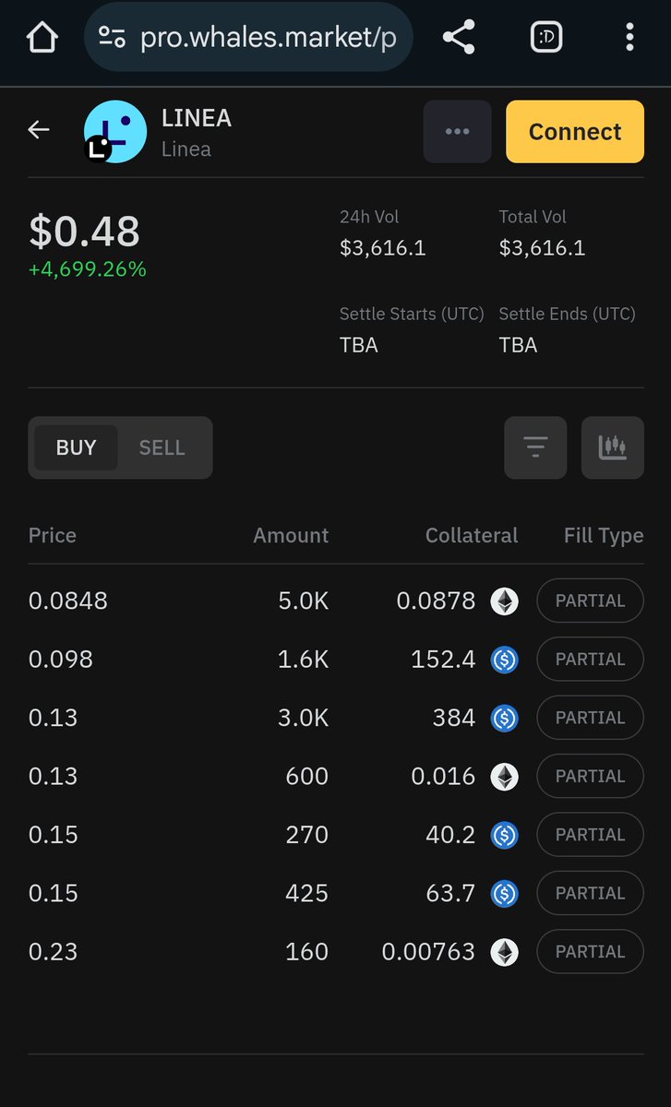
Task: Open the browser tab switcher icon
Action: click(x=547, y=38)
